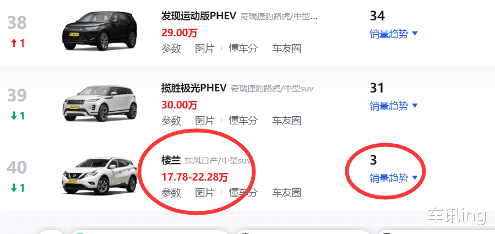Open 车友圈 for 发现运动版PHEV
Screen dimensions: 495x234
(287, 48)
